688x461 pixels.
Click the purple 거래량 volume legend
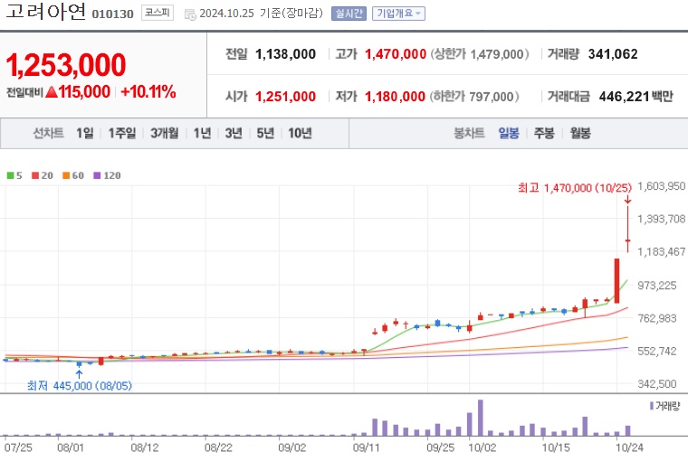pos(664,406)
